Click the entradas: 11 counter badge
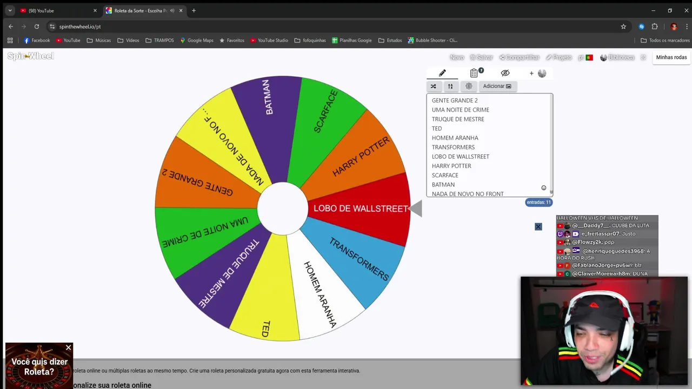This screenshot has height=389, width=692. point(538,202)
